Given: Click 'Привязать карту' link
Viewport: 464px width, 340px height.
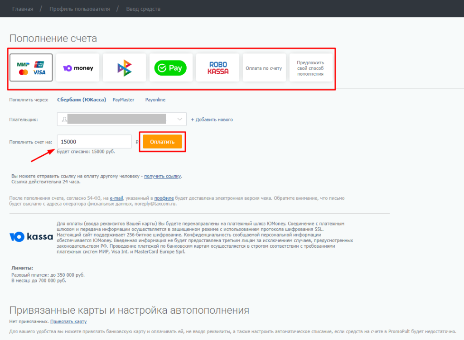Looking at the screenshot, I should click(x=68, y=321).
